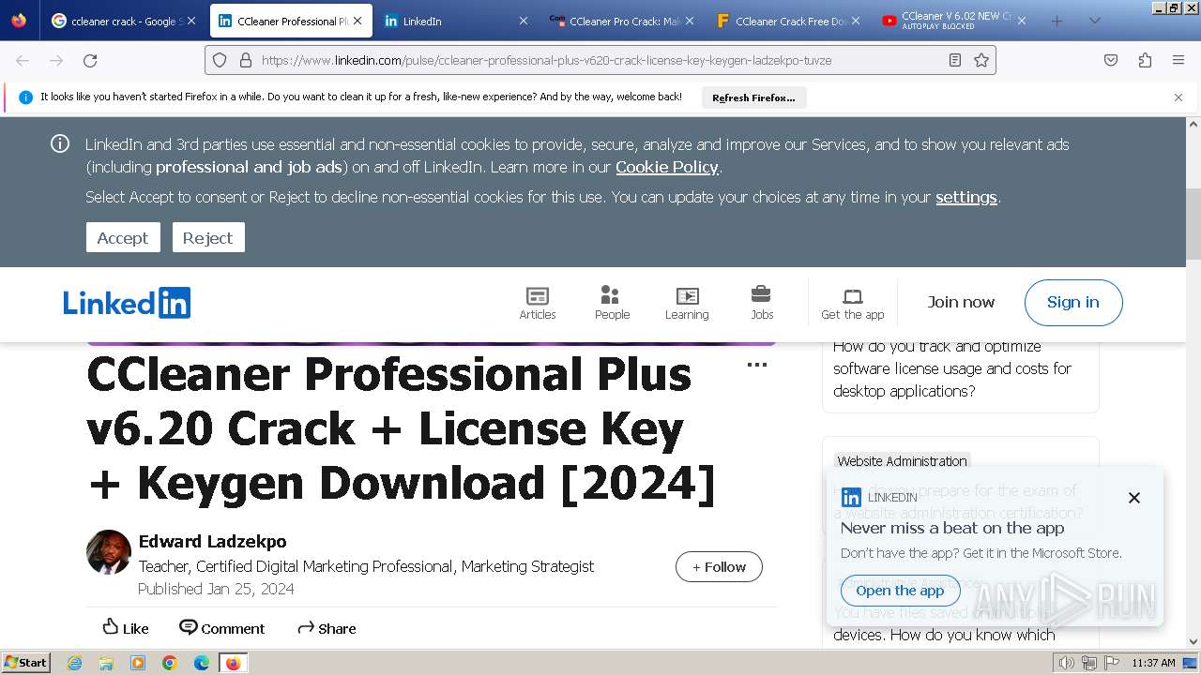Click the URL address field
Image resolution: width=1201 pixels, height=675 pixels.
pyautogui.click(x=600, y=60)
